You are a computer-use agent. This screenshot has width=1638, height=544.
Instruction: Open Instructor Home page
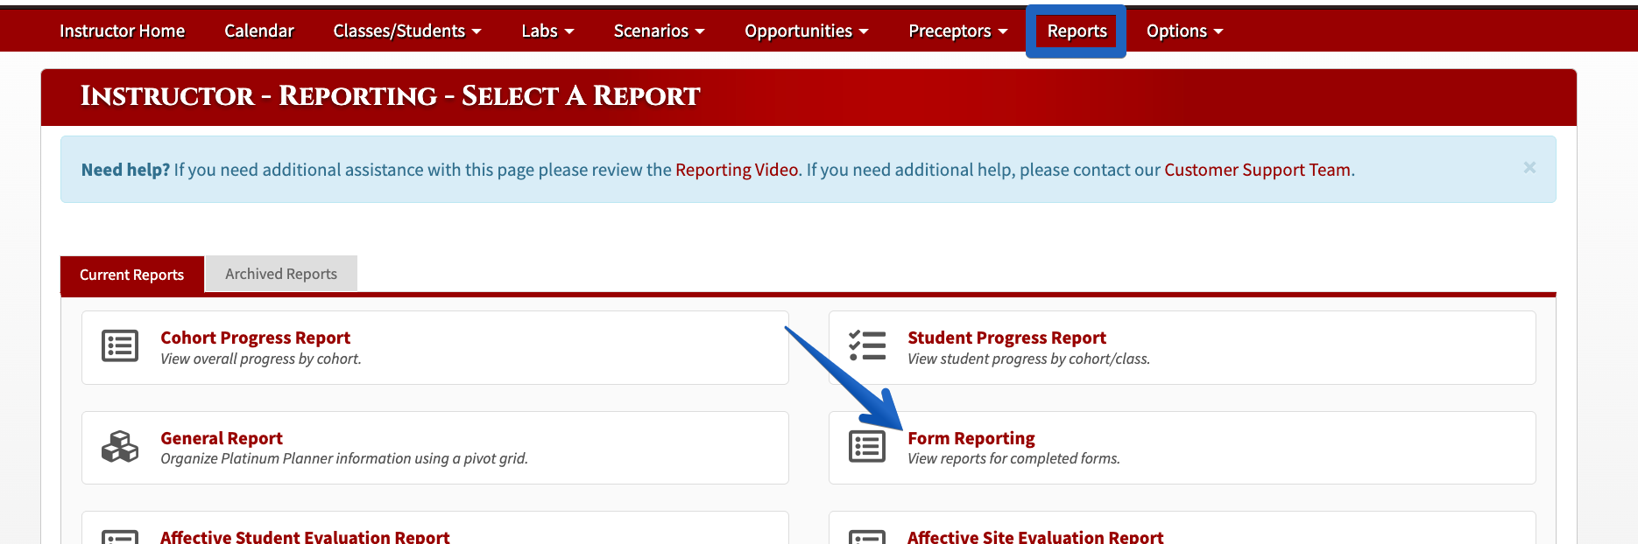pyautogui.click(x=123, y=31)
